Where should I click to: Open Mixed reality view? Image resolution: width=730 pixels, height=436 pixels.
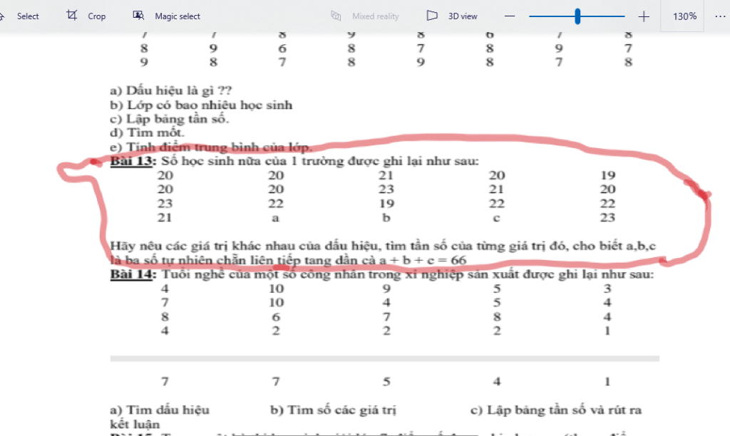[365, 16]
